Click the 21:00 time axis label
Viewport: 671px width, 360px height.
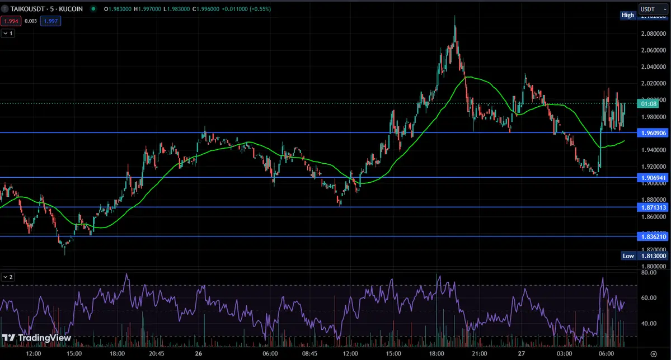[479, 354]
